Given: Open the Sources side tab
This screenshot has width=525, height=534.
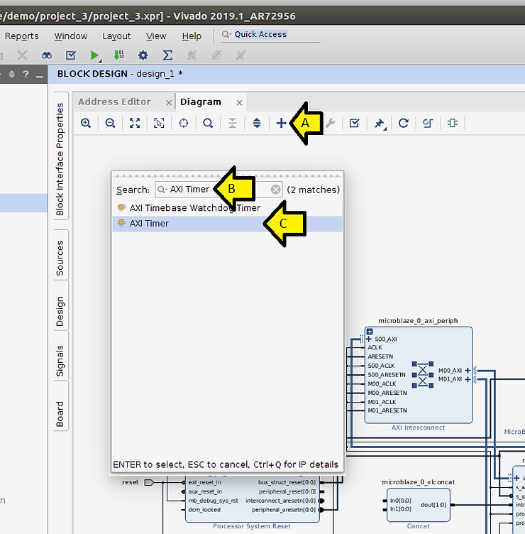Looking at the screenshot, I should click(x=60, y=258).
